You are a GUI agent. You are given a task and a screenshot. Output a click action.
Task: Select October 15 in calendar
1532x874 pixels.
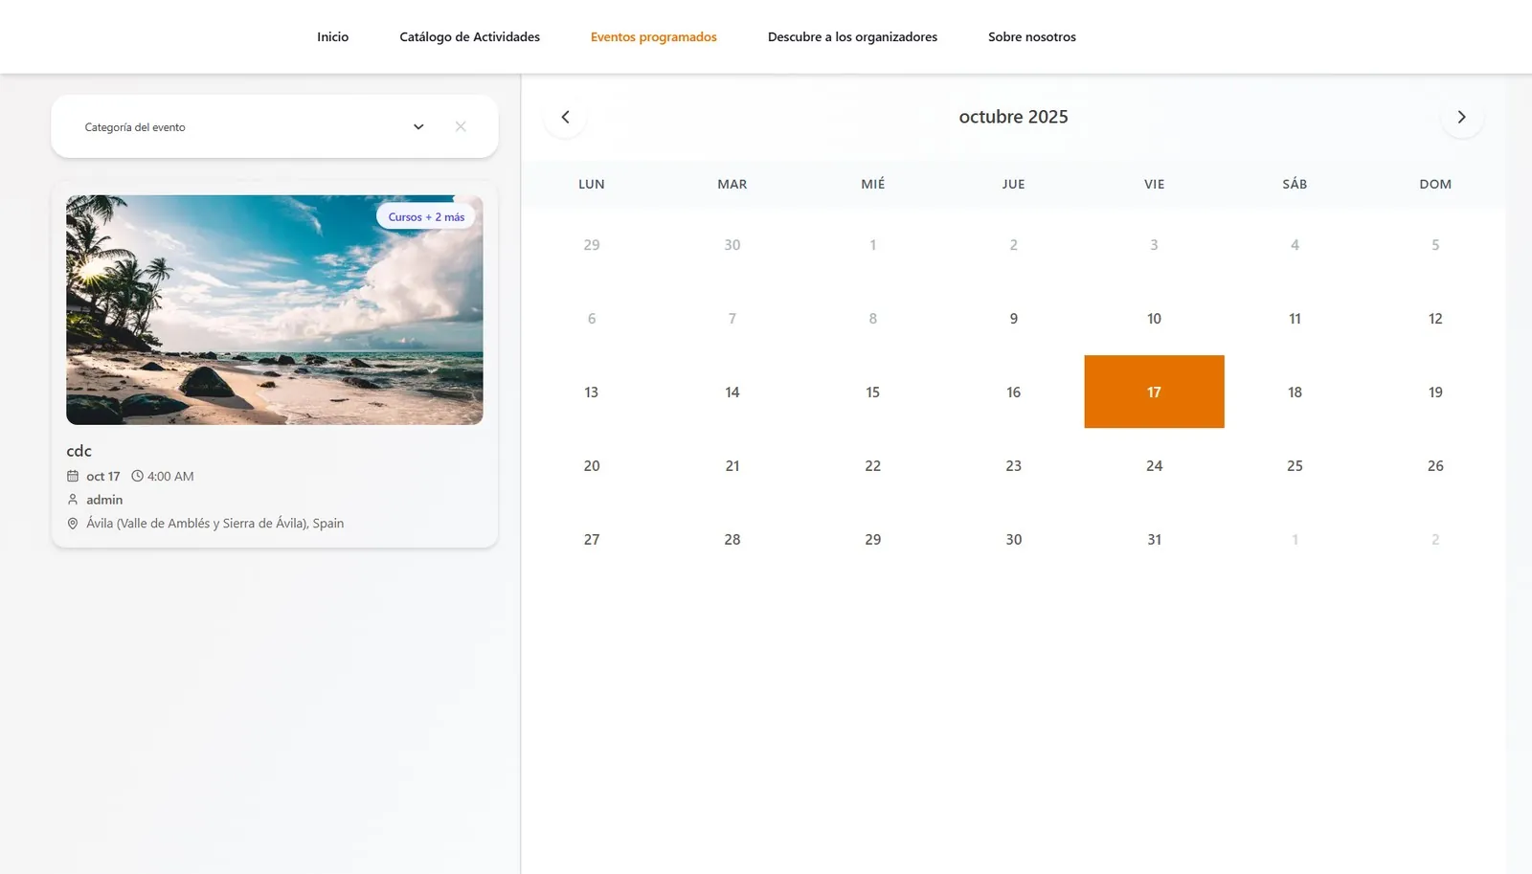(872, 392)
